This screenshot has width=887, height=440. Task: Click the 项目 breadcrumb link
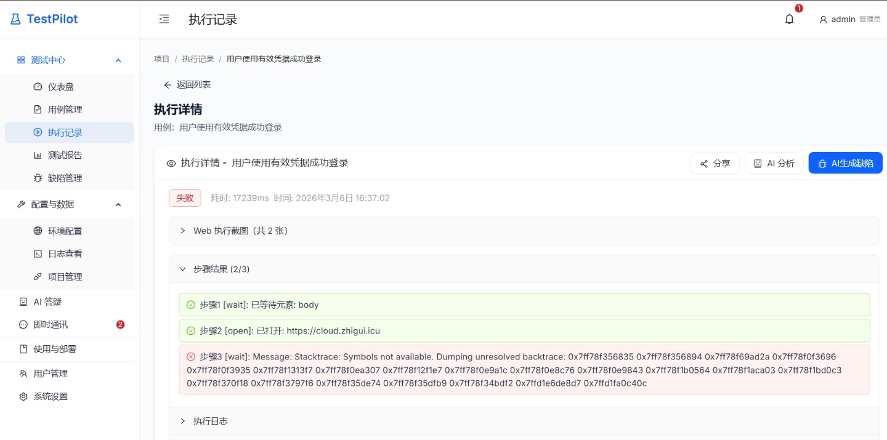pyautogui.click(x=162, y=59)
